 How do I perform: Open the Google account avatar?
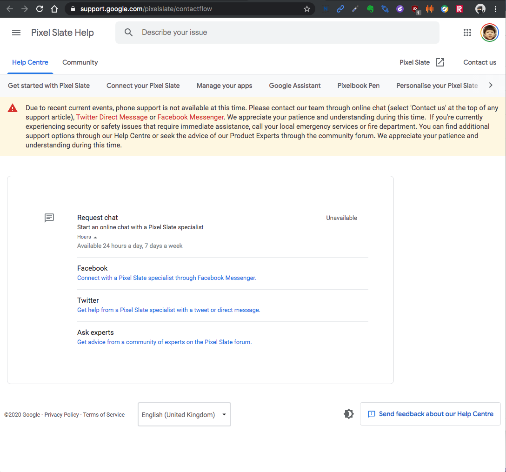tap(490, 33)
